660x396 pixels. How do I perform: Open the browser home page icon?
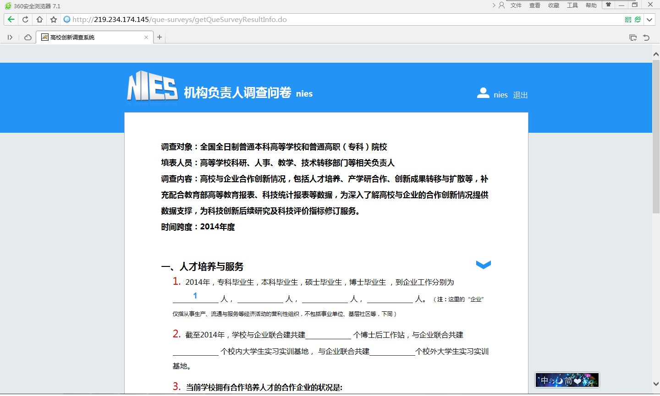point(39,19)
